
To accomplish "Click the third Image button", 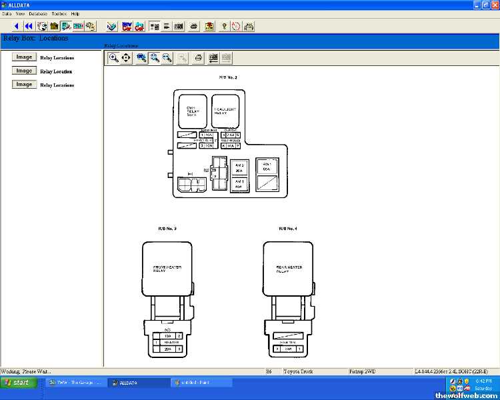I will pyautogui.click(x=24, y=85).
